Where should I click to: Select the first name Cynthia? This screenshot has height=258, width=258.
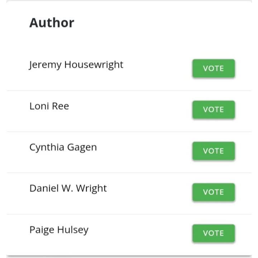click(x=47, y=148)
